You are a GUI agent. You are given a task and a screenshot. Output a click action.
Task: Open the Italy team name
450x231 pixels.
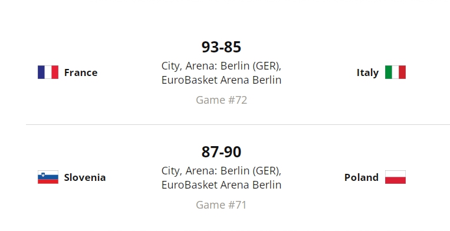tap(367, 73)
